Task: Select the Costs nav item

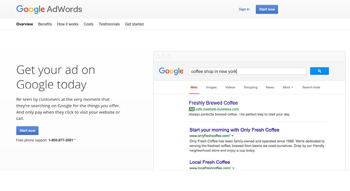Action: 88,24
